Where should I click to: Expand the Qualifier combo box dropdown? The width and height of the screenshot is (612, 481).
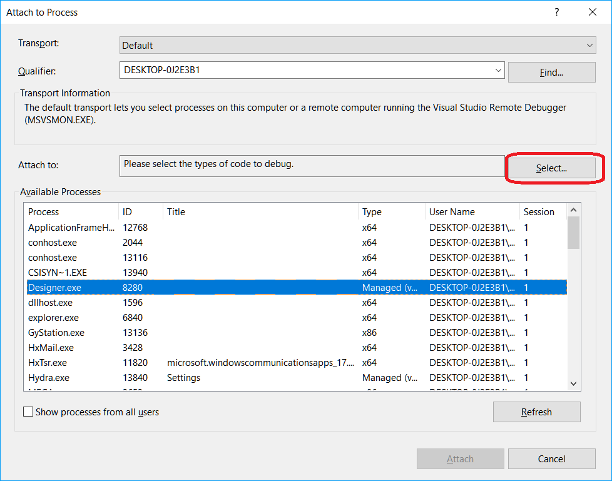click(x=499, y=70)
